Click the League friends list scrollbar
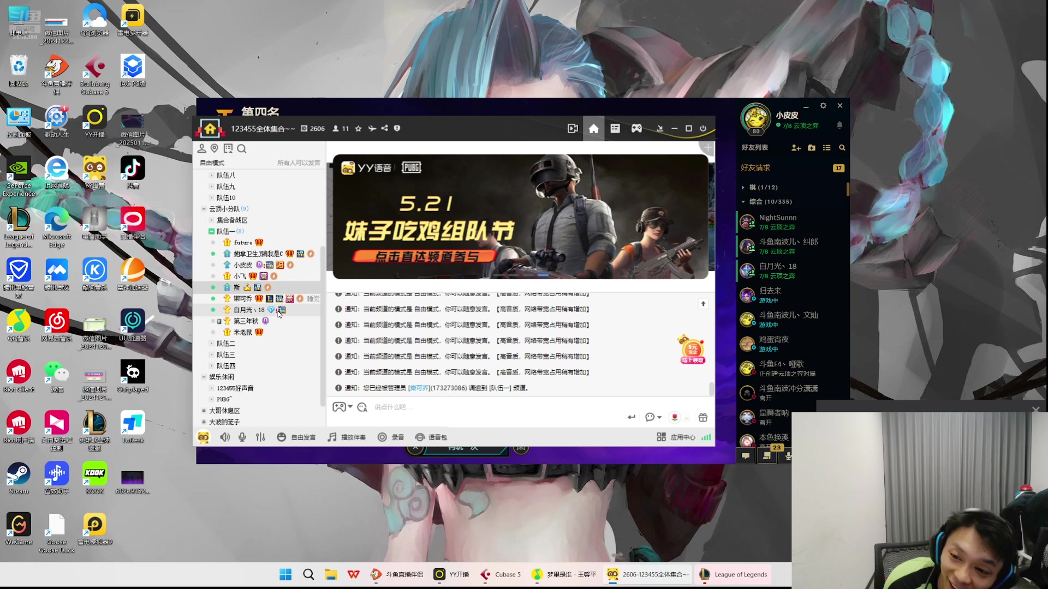1048x589 pixels. click(x=848, y=189)
